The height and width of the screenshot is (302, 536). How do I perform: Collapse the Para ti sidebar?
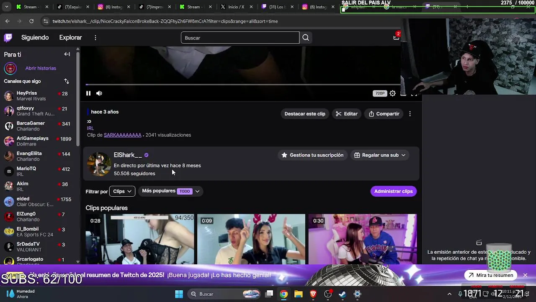point(67,54)
